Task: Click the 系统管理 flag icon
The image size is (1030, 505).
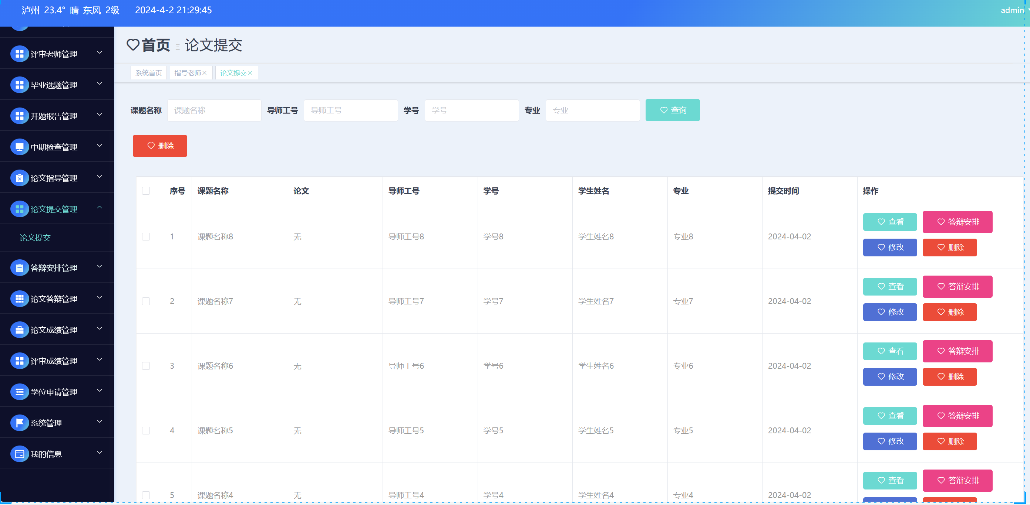Action: (x=19, y=423)
